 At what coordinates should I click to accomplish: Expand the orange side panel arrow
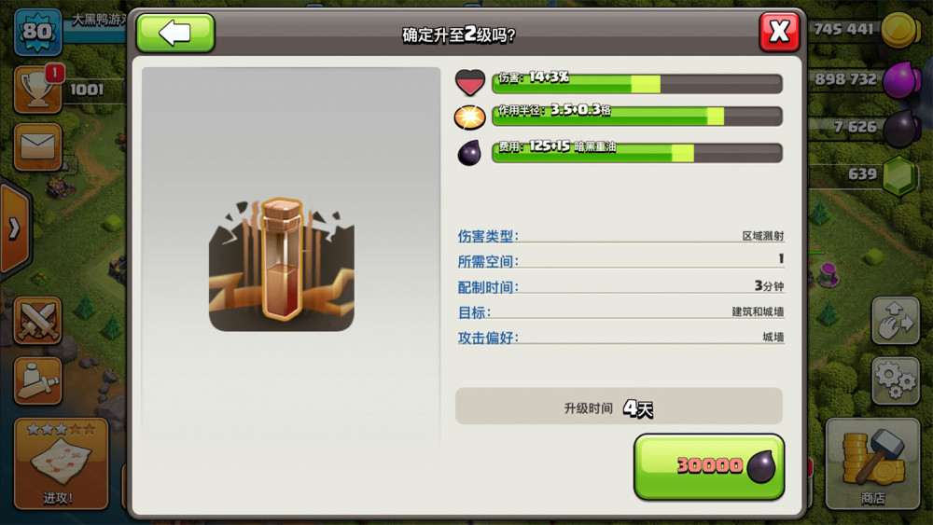(x=14, y=228)
